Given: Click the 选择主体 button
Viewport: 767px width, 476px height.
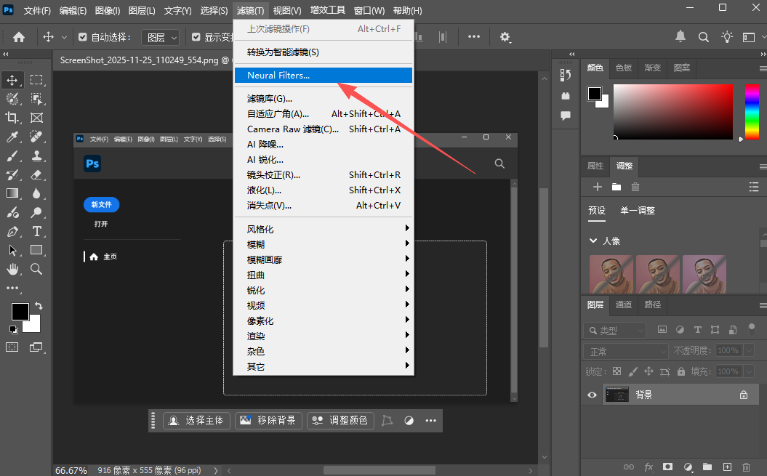Looking at the screenshot, I should (196, 420).
